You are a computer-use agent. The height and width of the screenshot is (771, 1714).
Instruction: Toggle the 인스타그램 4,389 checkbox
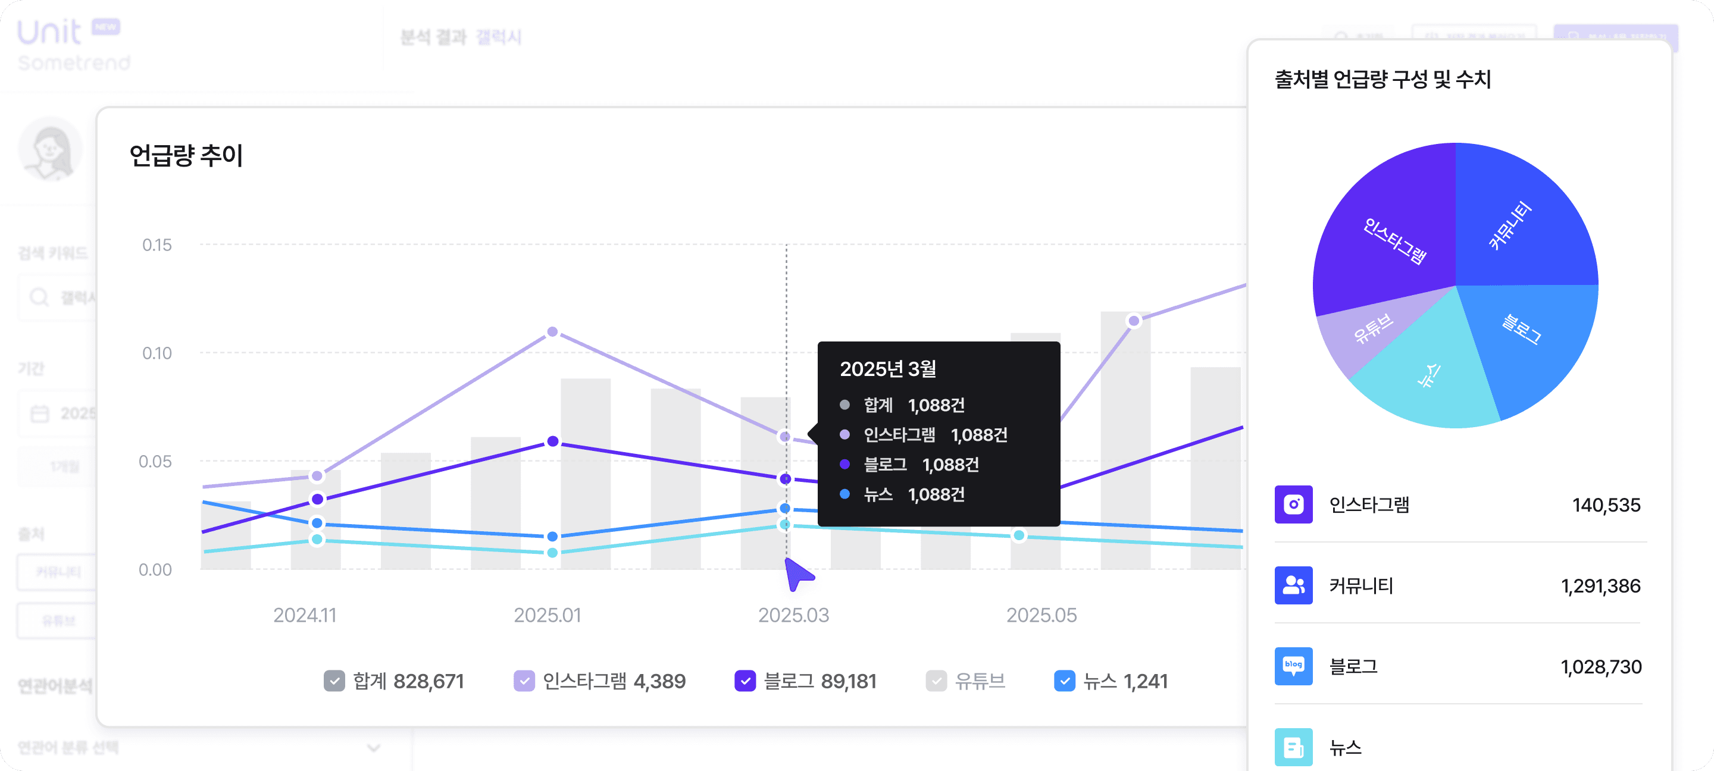[x=524, y=681]
